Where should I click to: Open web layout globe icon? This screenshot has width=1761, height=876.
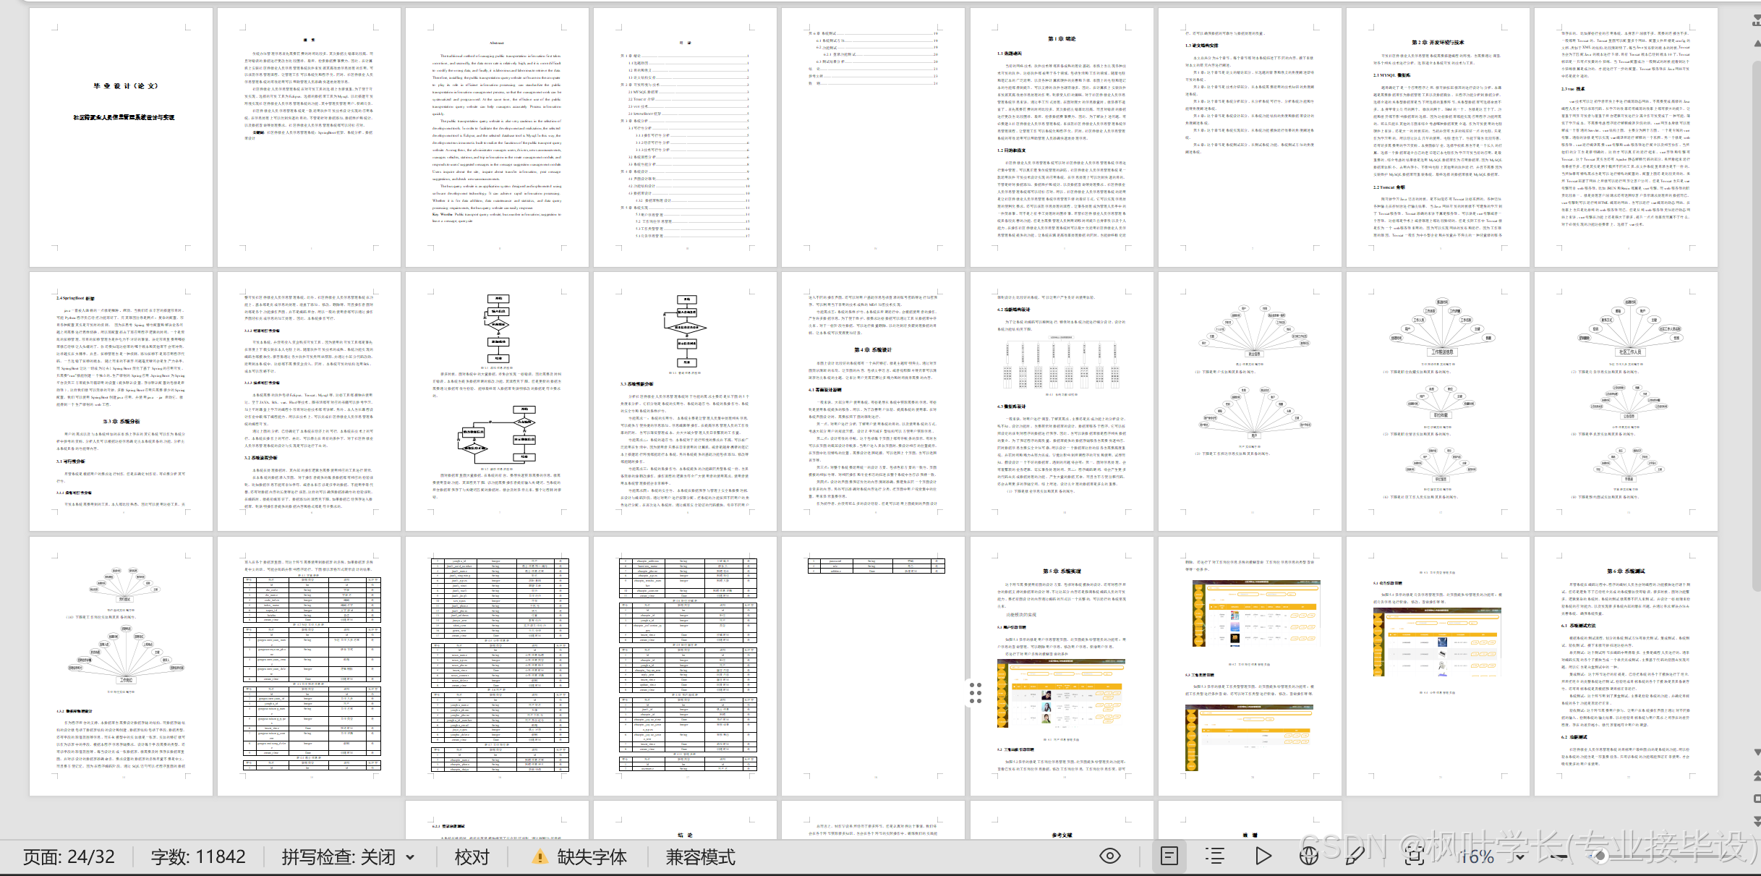(1309, 856)
